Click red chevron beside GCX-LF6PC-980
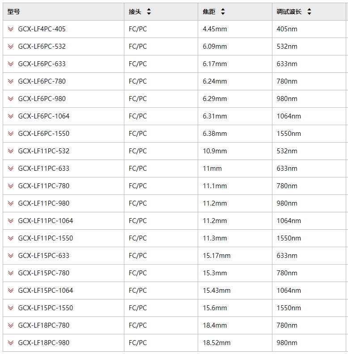Image resolution: width=348 pixels, height=354 pixels. (x=11, y=99)
